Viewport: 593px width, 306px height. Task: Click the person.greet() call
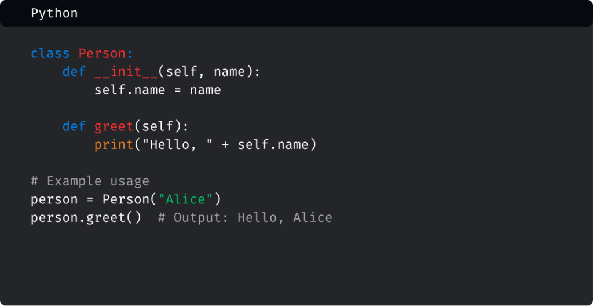(x=86, y=218)
